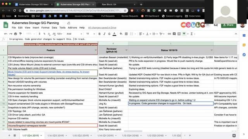
Task: Click the Borders icon
Action: click(126, 34)
